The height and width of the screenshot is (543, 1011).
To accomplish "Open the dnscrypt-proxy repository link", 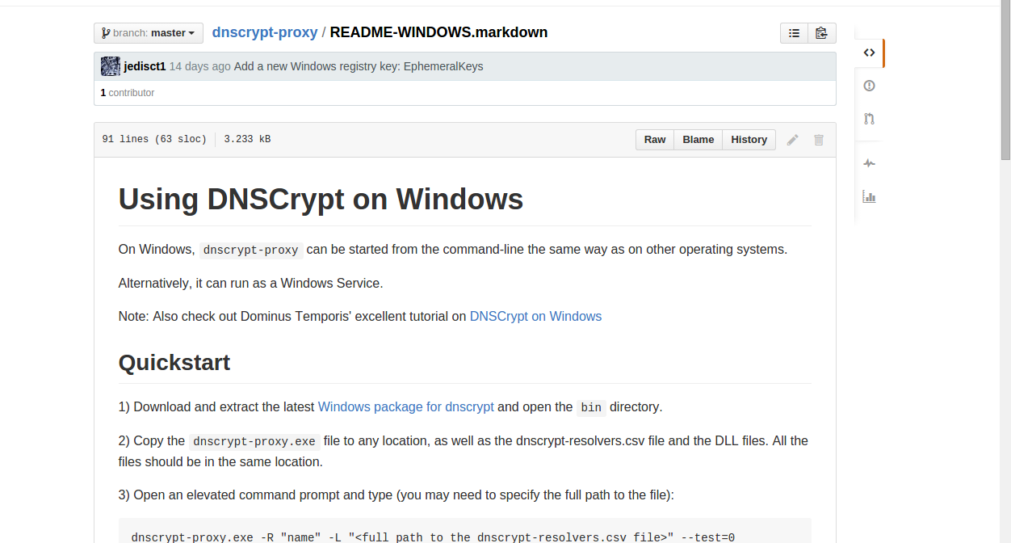I will [x=265, y=32].
